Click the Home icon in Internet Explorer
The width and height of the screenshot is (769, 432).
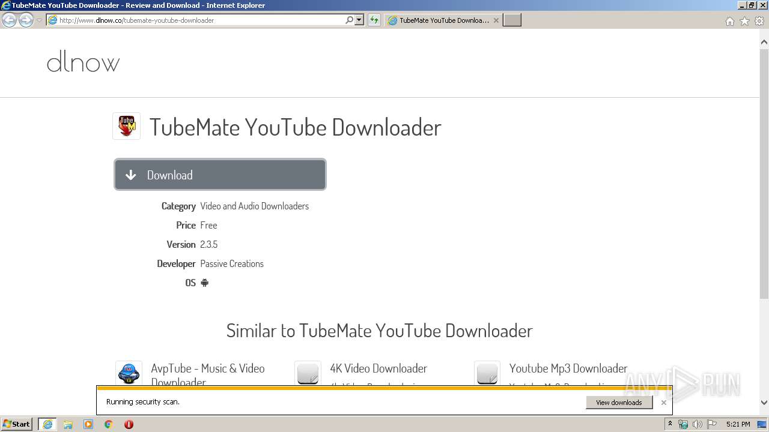(729, 21)
